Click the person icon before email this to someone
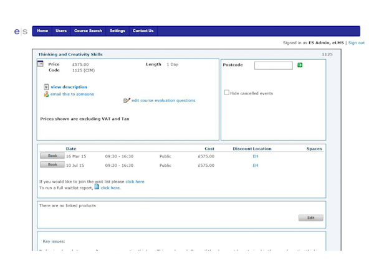 pyautogui.click(x=46, y=94)
